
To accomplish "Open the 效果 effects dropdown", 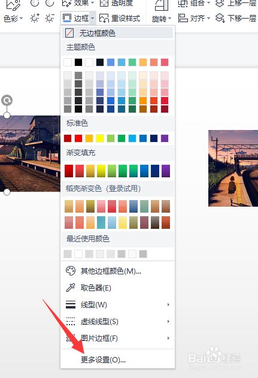I will click(78, 3).
